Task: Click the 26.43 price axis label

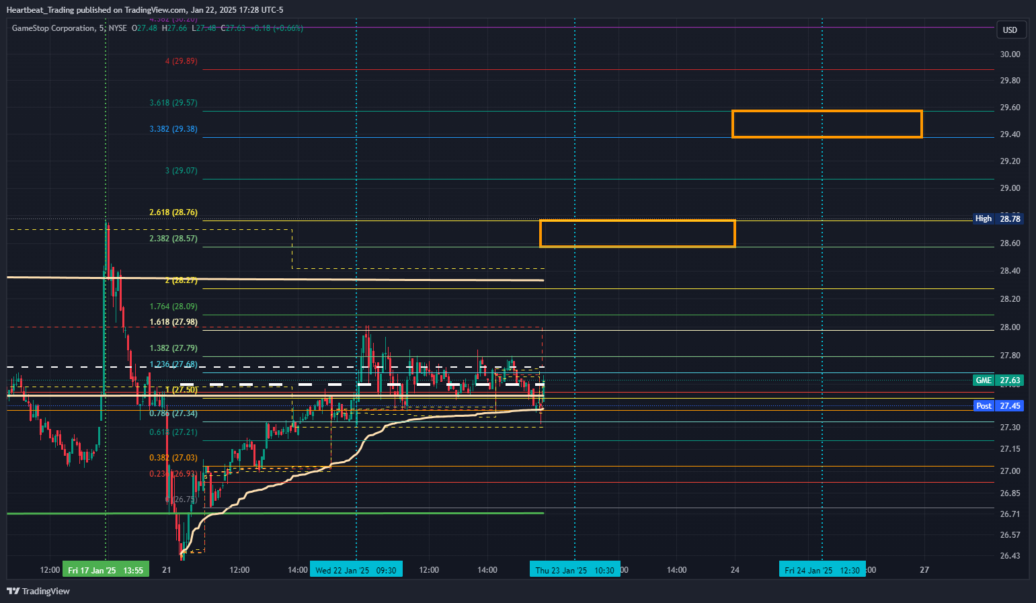Action: pos(1010,556)
